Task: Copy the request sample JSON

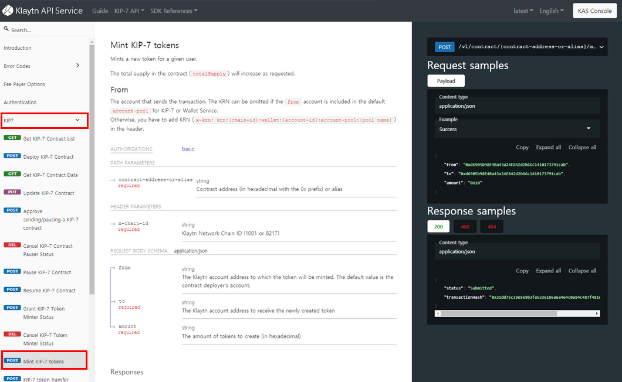Action: point(522,148)
